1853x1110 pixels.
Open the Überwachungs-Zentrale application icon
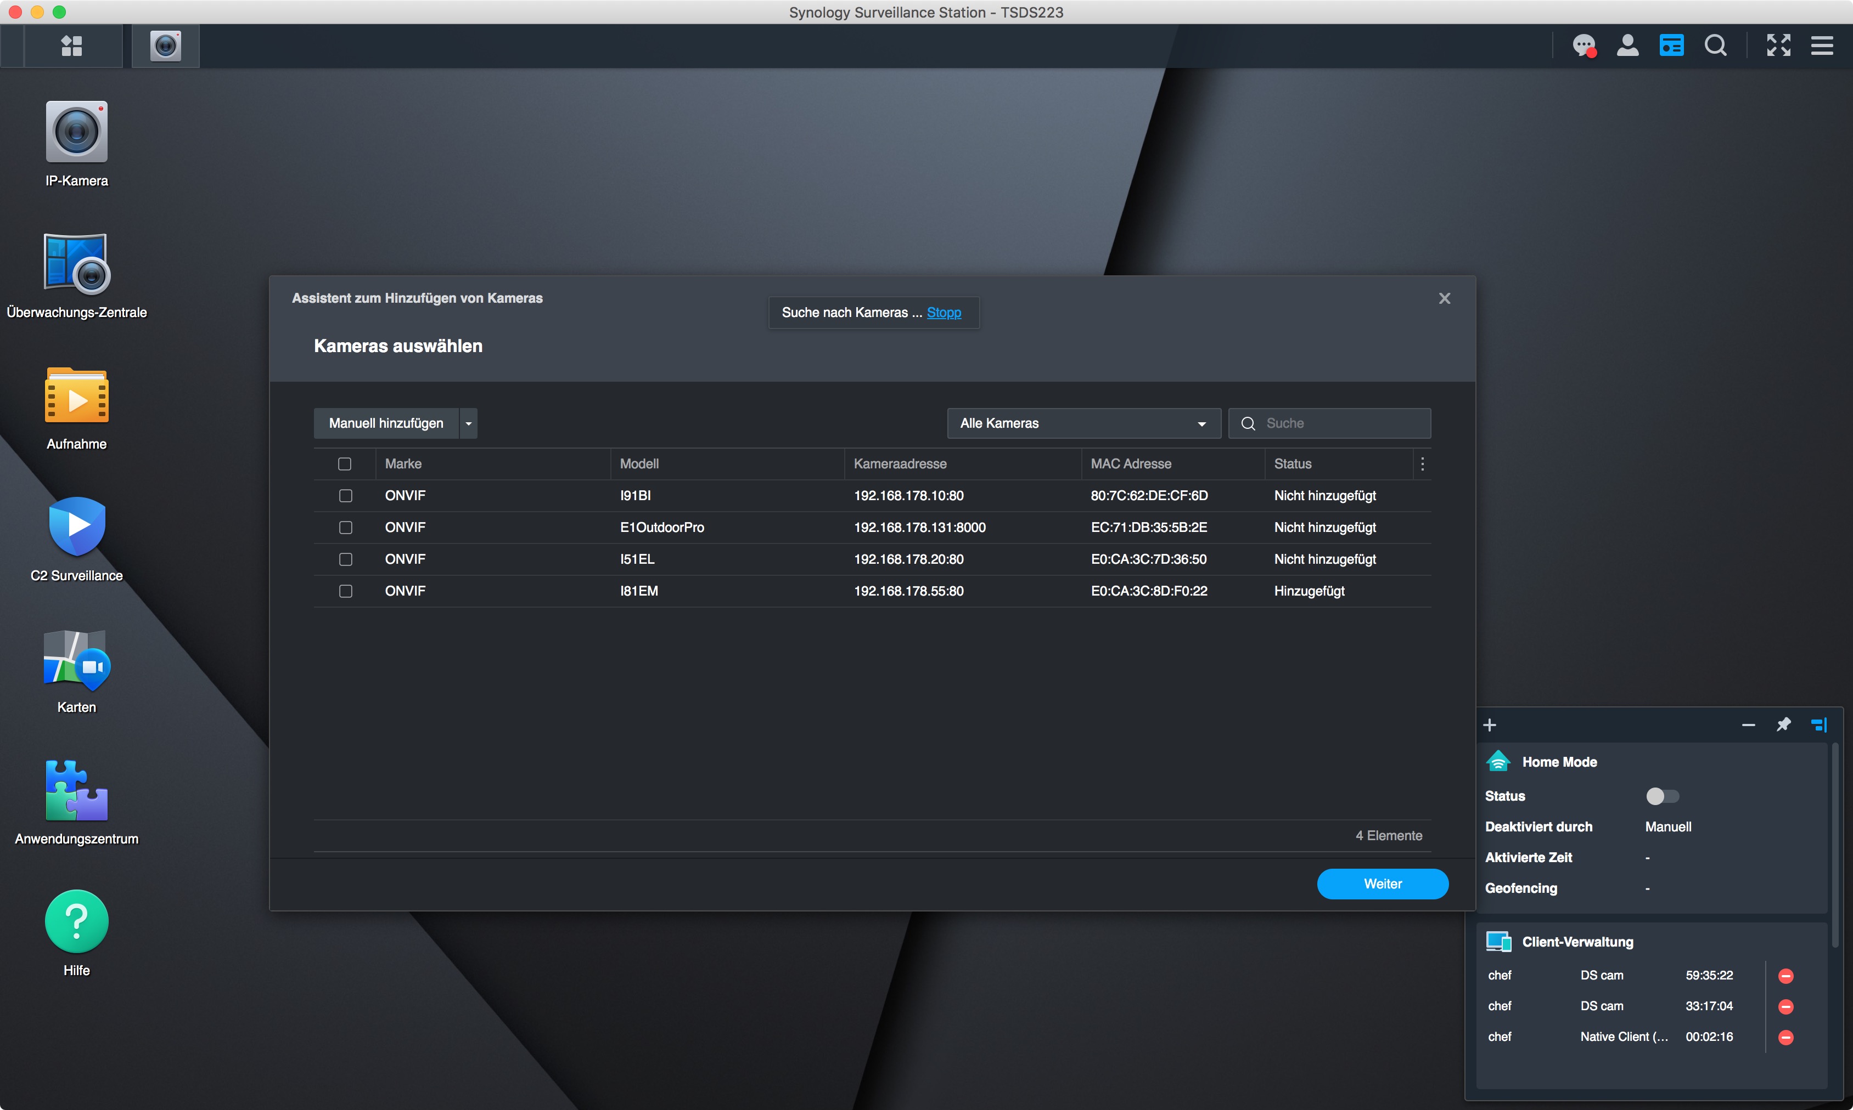point(76,263)
